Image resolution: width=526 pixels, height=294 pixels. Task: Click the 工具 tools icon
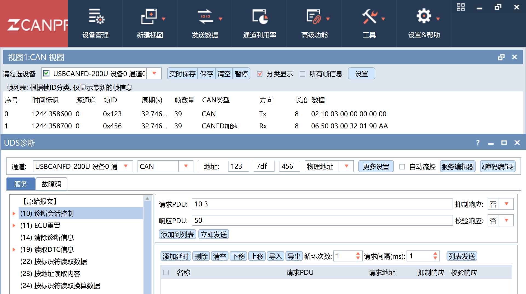point(369,16)
